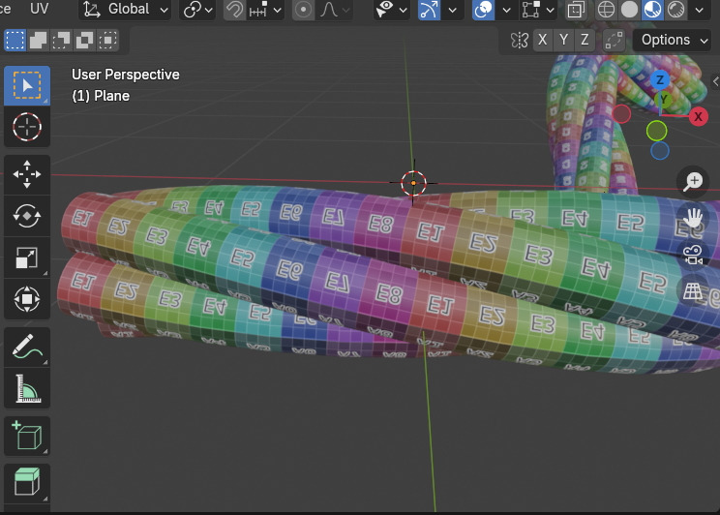Viewport: 720px width, 515px height.
Task: Open pivot point dropdown
Action: coord(198,10)
